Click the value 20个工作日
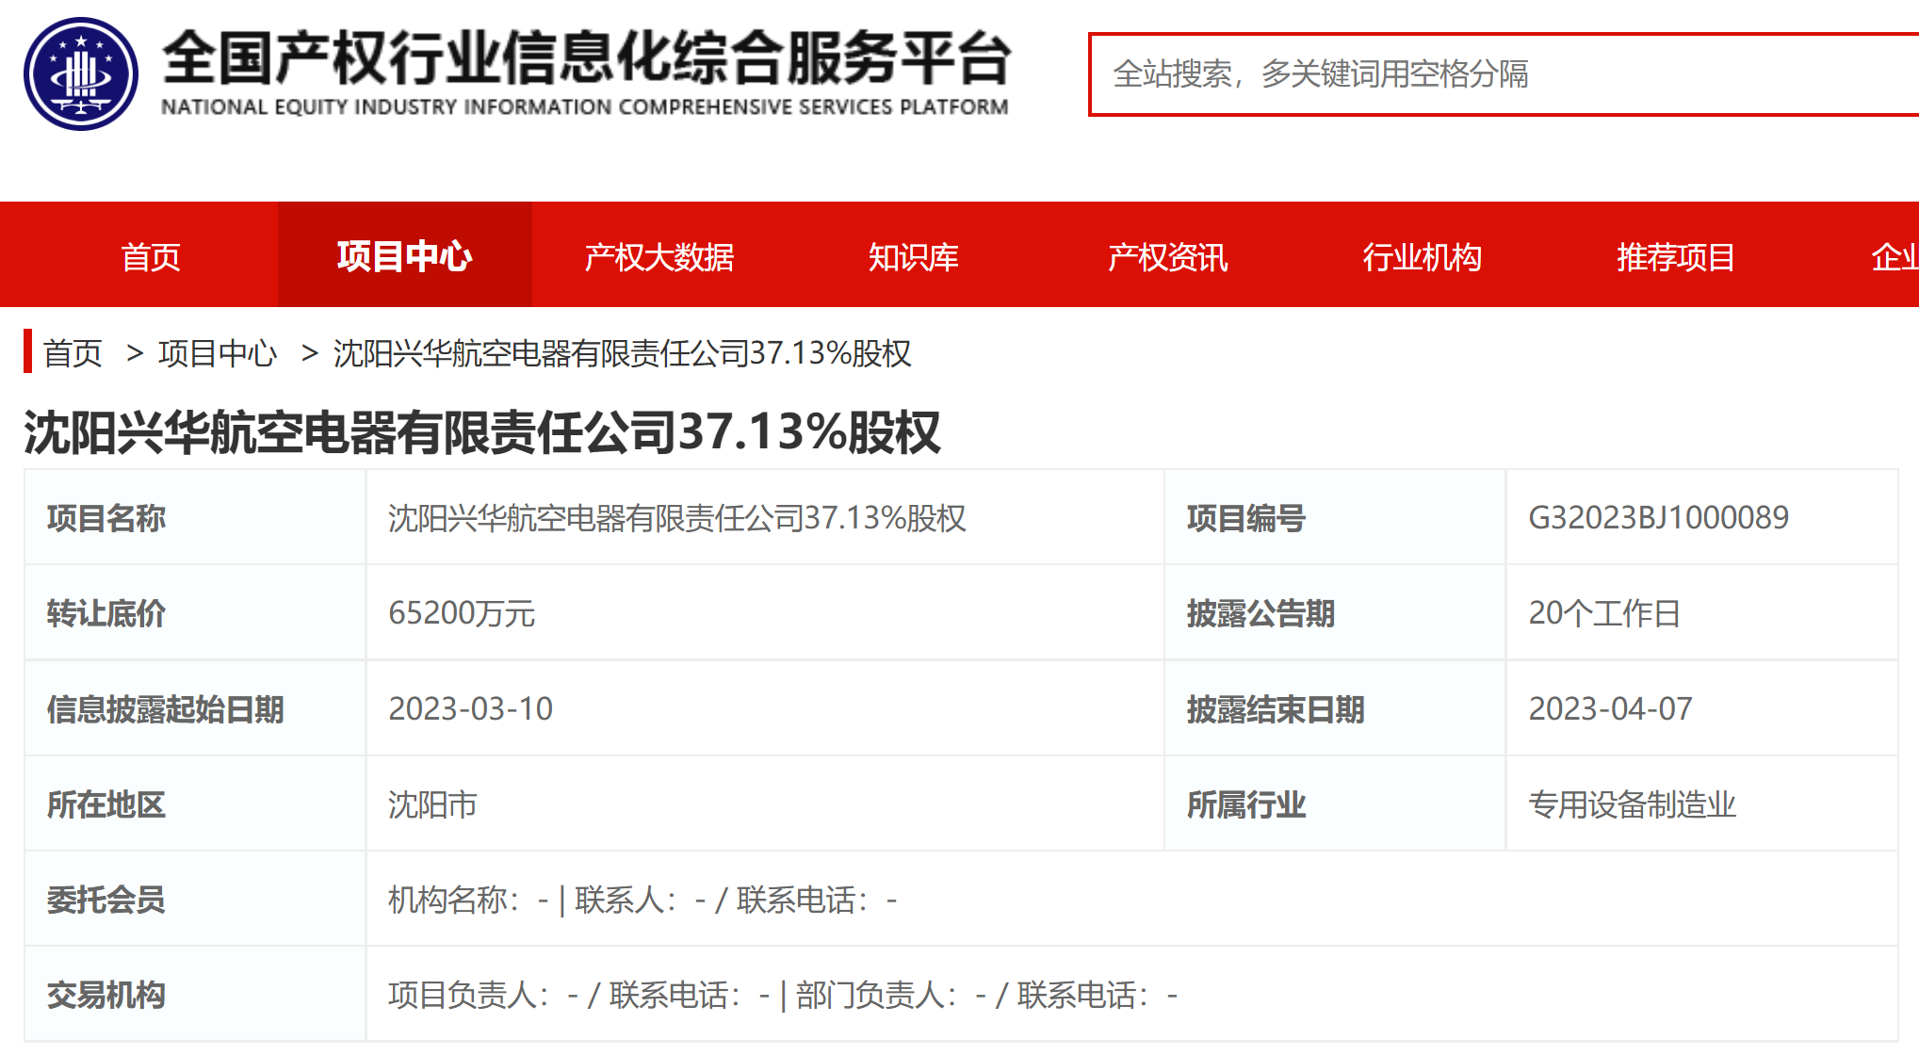This screenshot has height=1055, width=1919. pos(1604,613)
